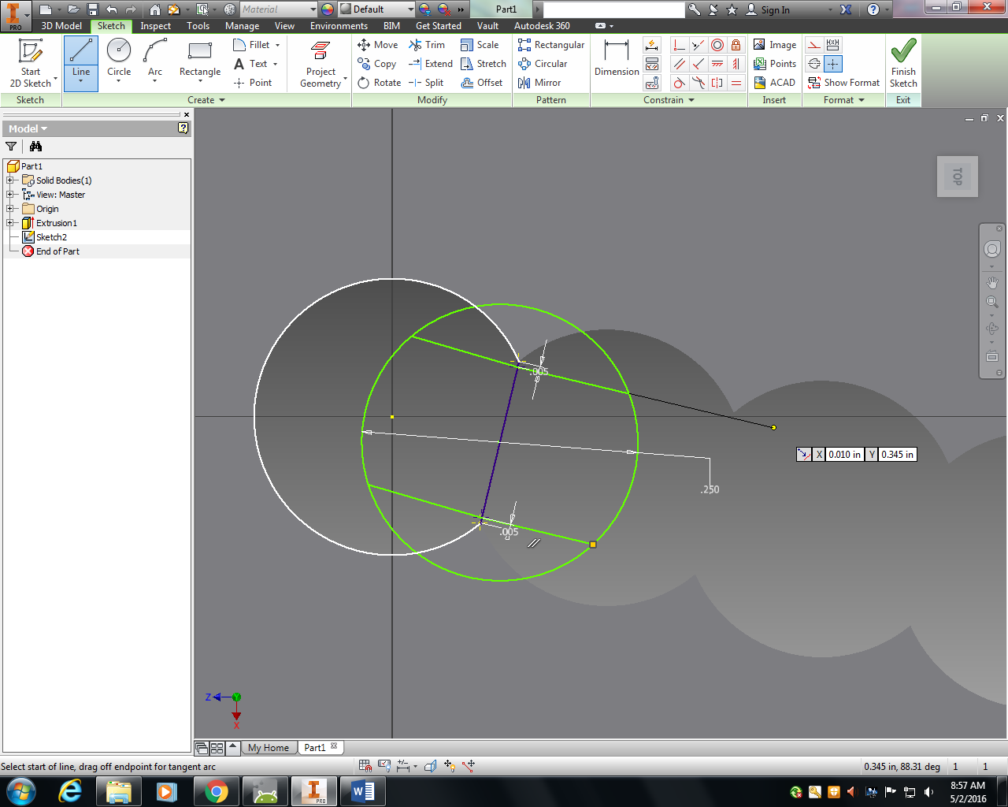
Task: Click the Trim button
Action: 427,45
